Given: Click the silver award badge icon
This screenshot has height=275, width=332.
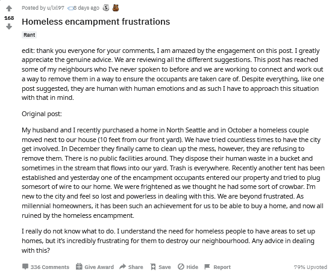Looking at the screenshot, I should [106, 8].
